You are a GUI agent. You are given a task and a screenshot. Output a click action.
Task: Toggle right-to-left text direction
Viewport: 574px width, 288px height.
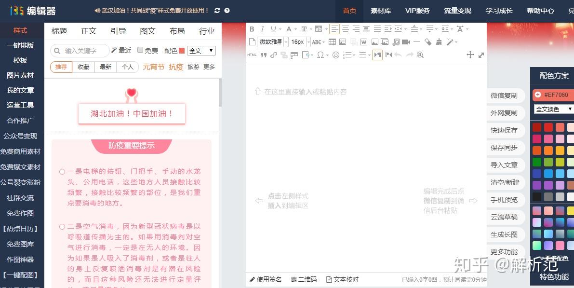388,55
